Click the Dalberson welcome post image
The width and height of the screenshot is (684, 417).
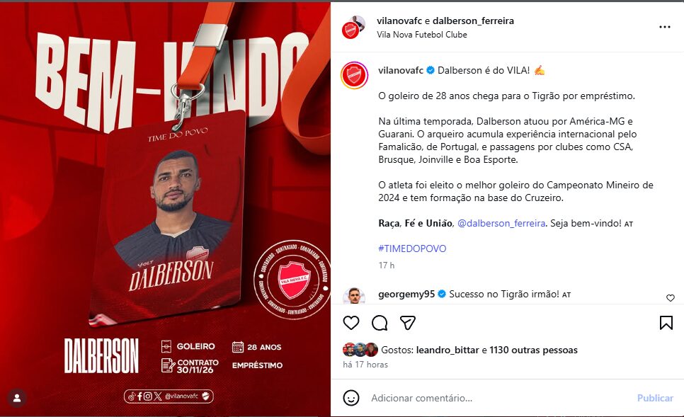point(165,210)
